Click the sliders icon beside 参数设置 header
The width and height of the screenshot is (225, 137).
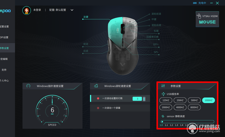click(163, 86)
